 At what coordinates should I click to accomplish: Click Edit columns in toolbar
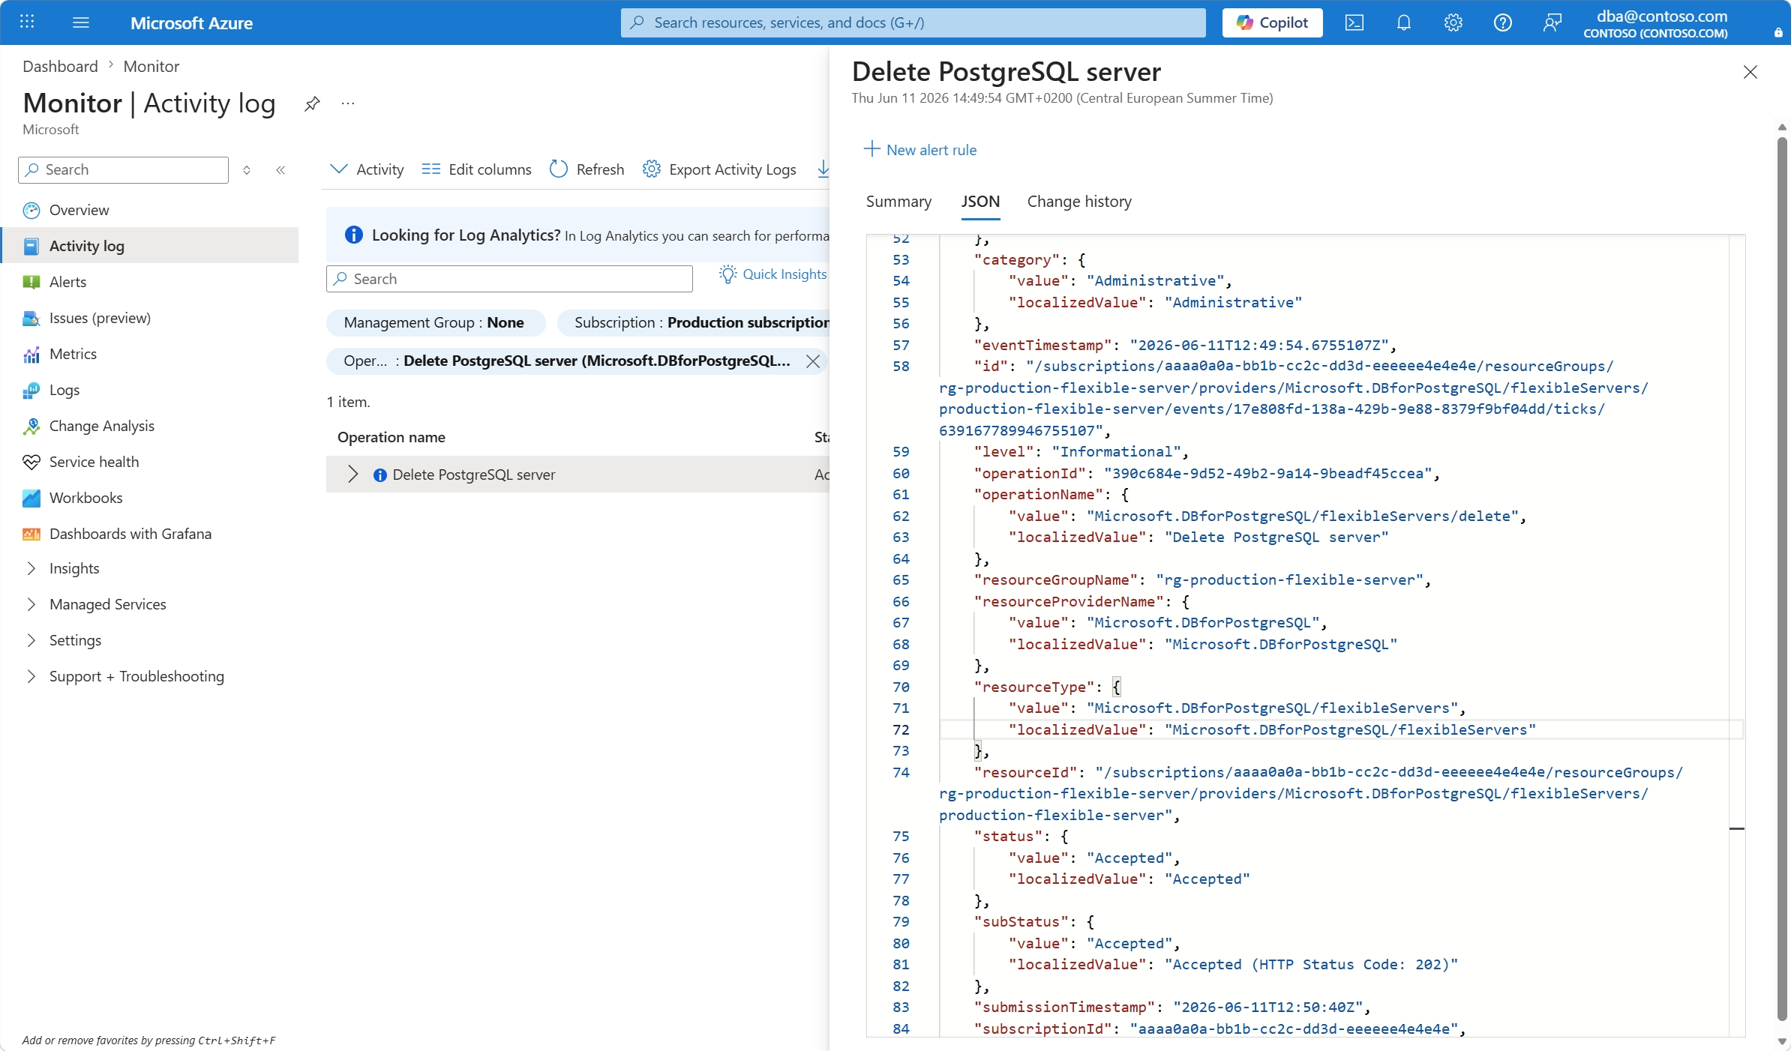(476, 169)
